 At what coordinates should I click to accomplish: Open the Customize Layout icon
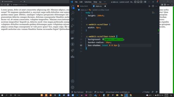(145, 2)
